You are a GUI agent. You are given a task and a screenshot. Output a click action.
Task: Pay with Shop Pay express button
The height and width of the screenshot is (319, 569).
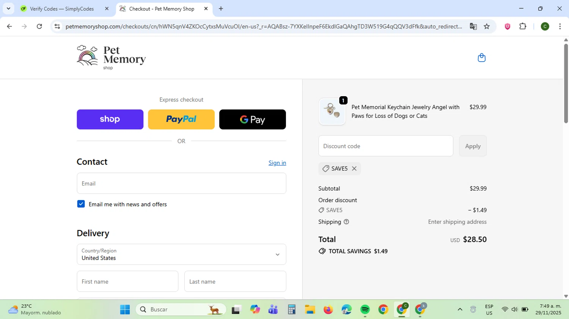coord(110,120)
